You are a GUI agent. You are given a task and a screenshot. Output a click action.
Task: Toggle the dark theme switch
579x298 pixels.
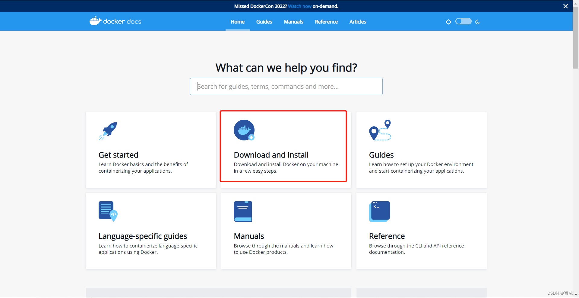(463, 21)
